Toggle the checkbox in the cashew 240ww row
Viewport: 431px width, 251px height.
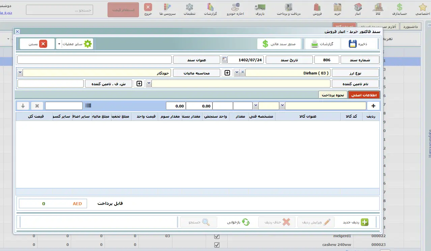217,245
